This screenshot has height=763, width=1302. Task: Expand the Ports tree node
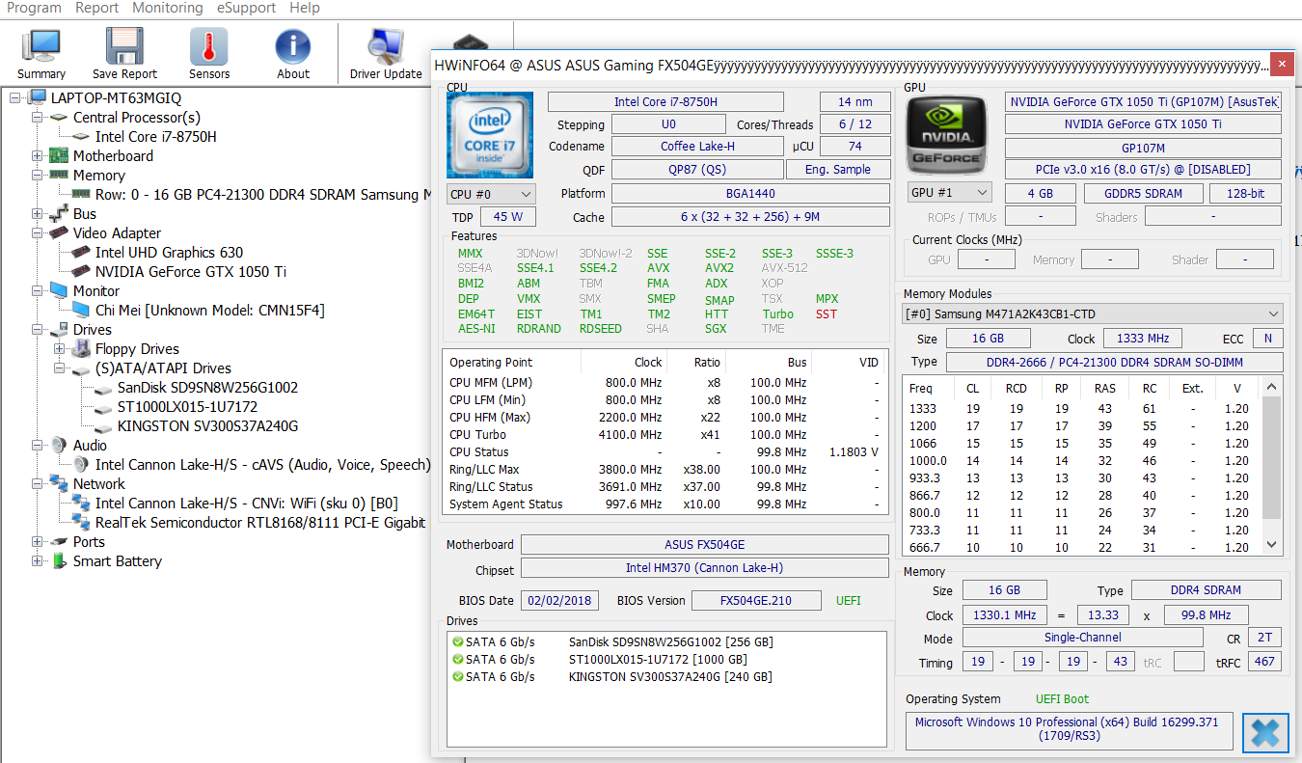(37, 541)
